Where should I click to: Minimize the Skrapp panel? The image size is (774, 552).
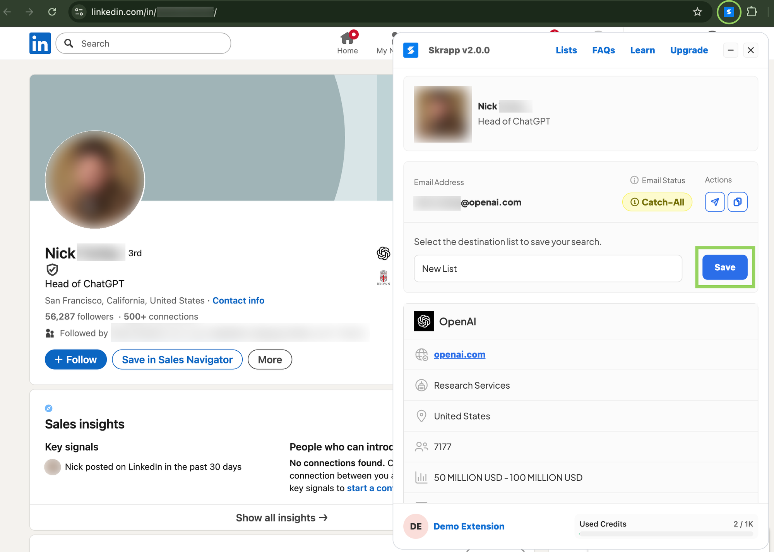pos(730,50)
